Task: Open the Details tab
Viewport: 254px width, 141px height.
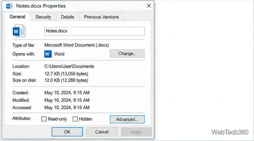Action: [68, 17]
